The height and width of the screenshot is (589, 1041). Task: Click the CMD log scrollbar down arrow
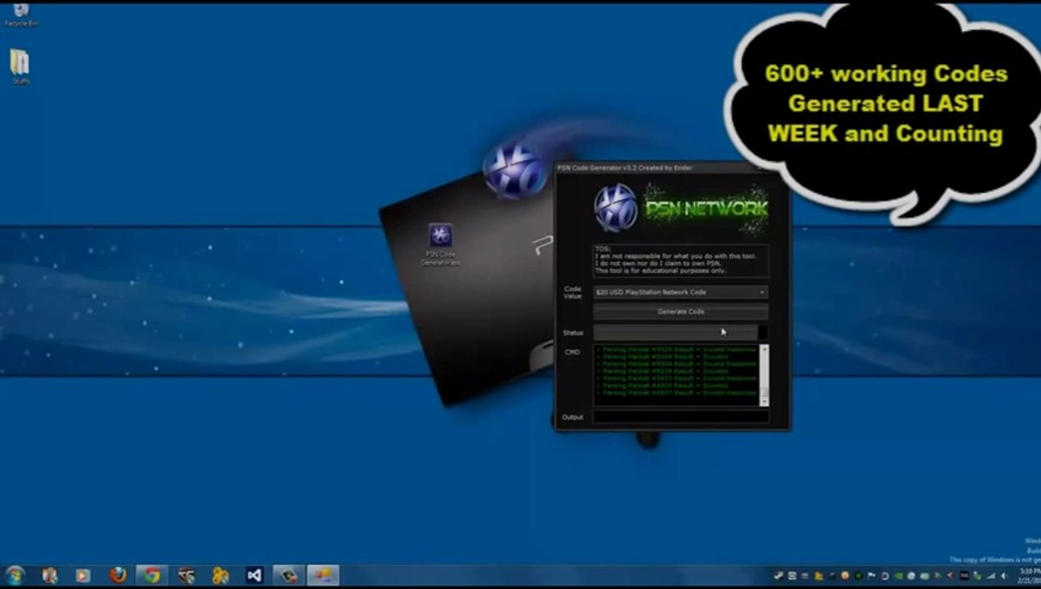(x=764, y=401)
